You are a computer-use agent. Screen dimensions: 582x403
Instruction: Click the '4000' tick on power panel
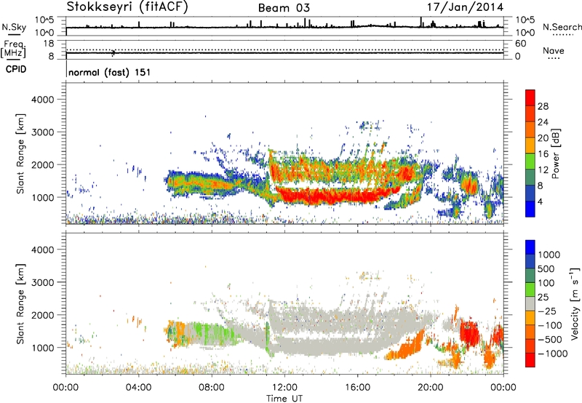[x=42, y=100]
